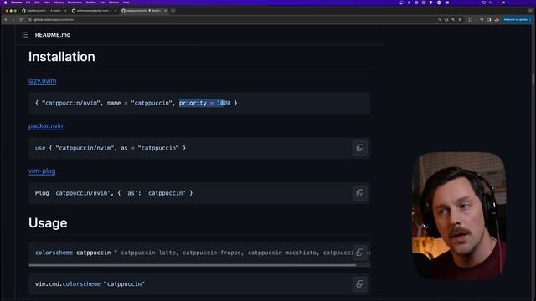
Task: Focus the github.com address bar
Action: [233, 20]
